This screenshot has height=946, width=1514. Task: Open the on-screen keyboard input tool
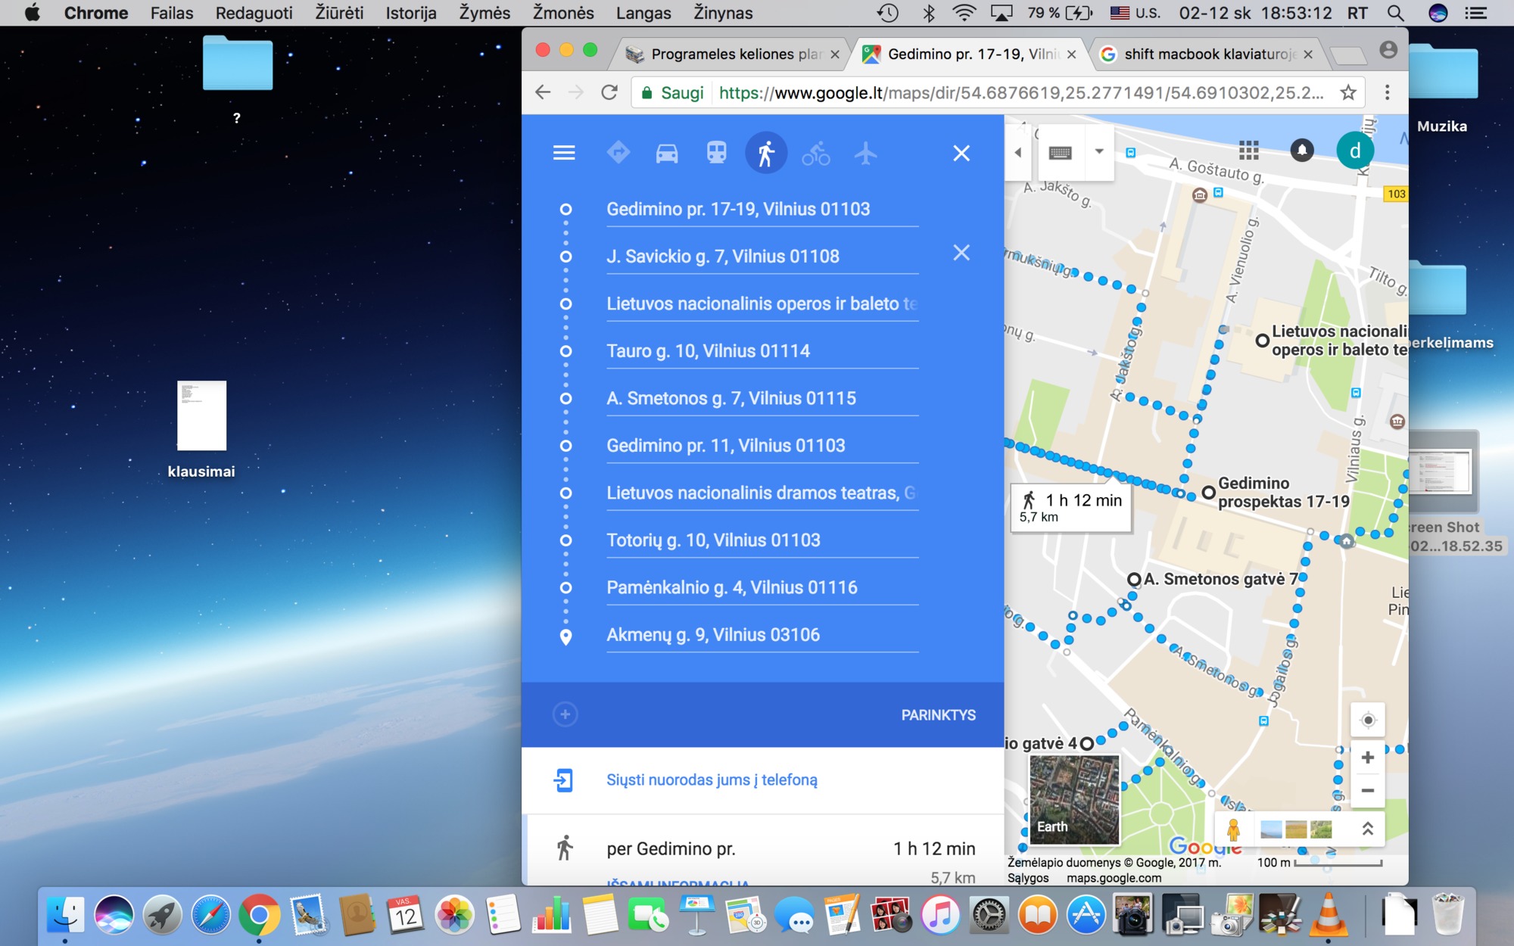(x=1060, y=153)
